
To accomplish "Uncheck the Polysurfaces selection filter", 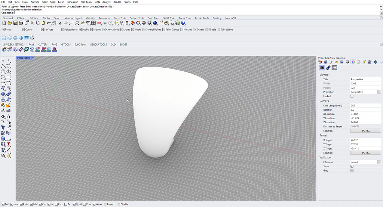I will [x=62, y=30].
